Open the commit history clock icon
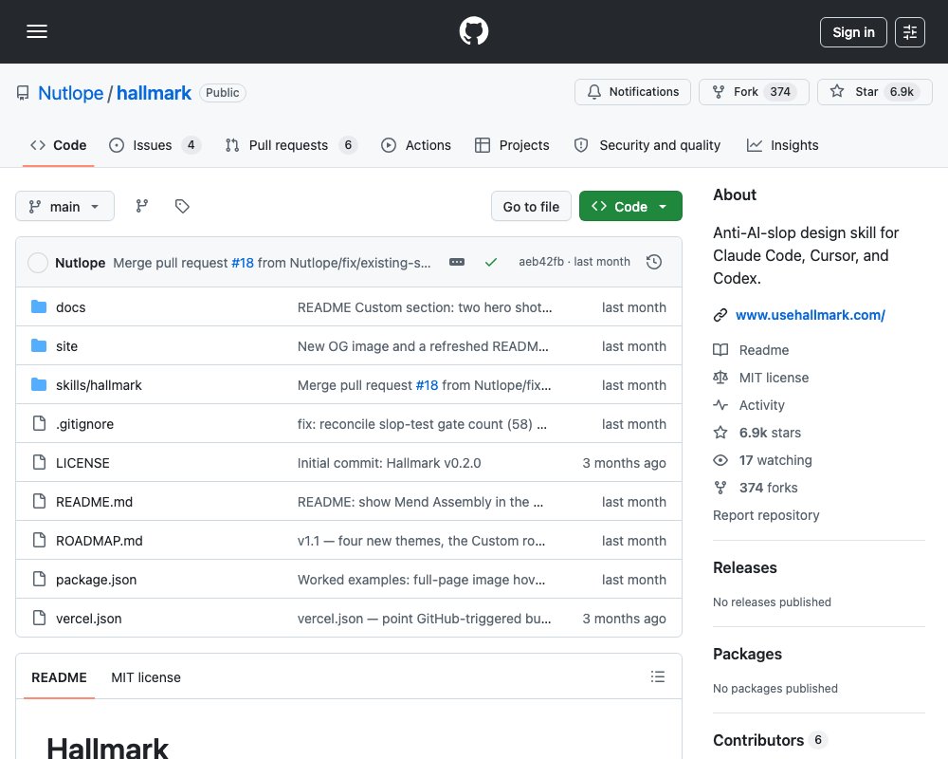The height and width of the screenshot is (759, 948). (653, 262)
